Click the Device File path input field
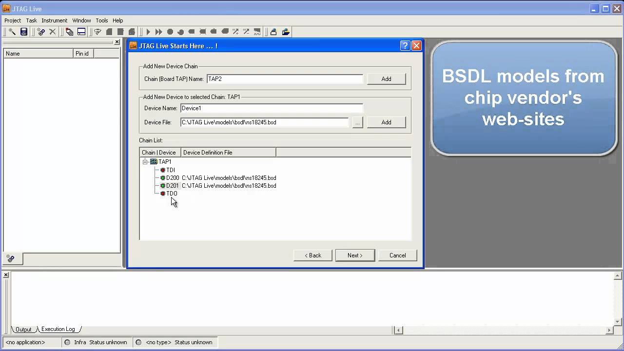624x351 pixels. pos(264,122)
